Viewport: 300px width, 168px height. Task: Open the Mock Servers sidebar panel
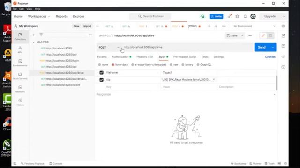click(20, 76)
